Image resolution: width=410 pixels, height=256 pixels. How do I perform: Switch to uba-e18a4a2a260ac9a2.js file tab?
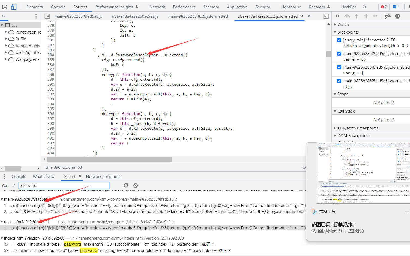[x=135, y=16]
